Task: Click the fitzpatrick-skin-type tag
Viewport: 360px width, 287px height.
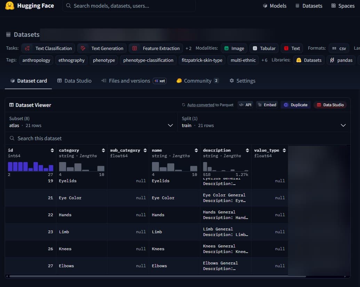Action: (x=202, y=60)
